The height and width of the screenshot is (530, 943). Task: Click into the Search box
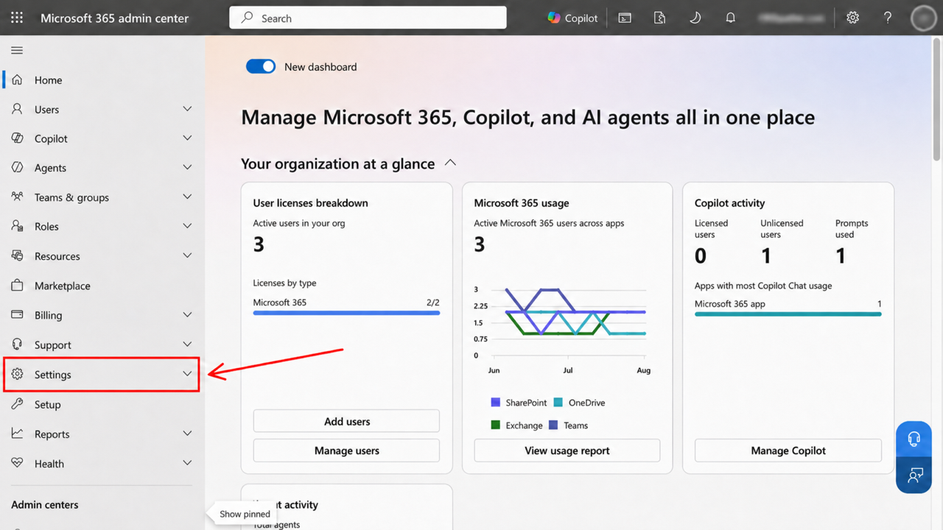point(368,18)
